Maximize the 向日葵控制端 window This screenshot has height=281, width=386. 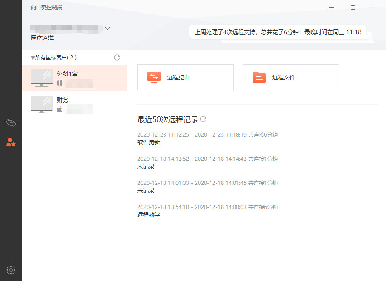tap(353, 7)
